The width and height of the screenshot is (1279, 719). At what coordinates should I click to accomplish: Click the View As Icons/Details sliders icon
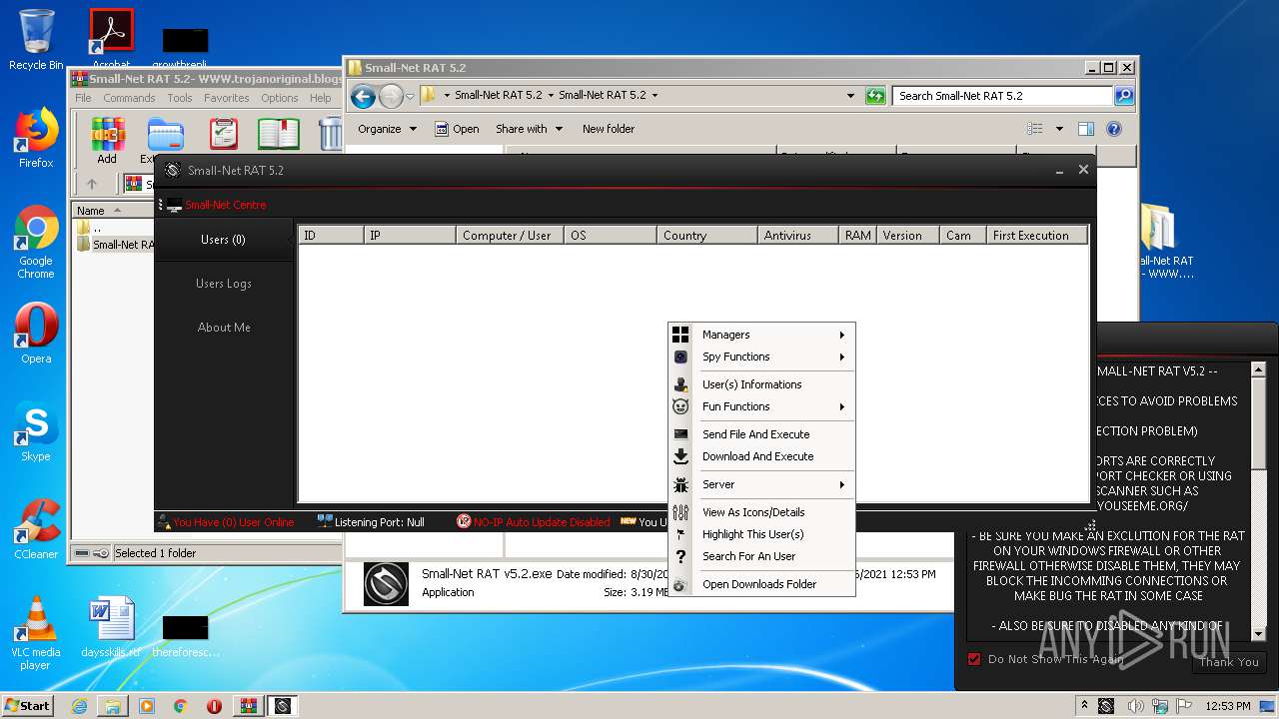[x=680, y=512]
